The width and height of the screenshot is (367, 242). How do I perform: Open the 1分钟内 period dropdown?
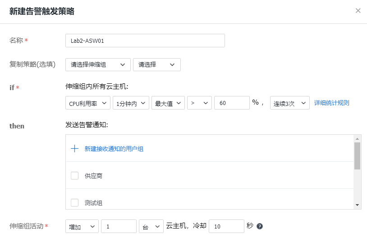pyautogui.click(x=131, y=103)
